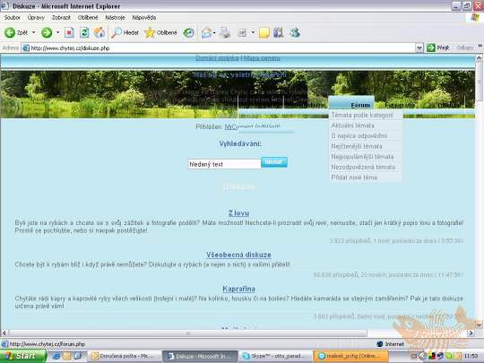Image resolution: width=484 pixels, height=363 pixels.
Task: Open Hledat search in the toolbar
Action: tap(125, 32)
